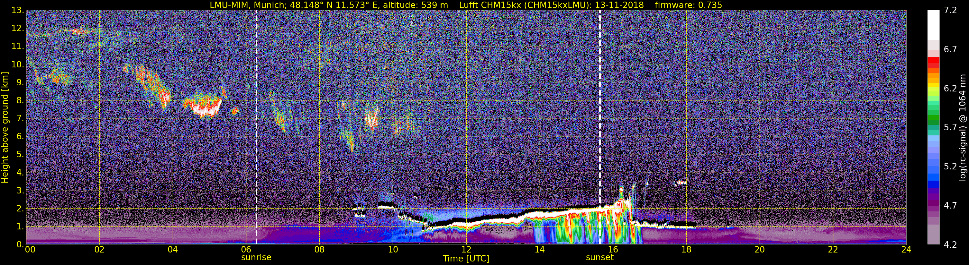Click the time axis tick label '00'
The width and height of the screenshot is (969, 265).
tap(30, 250)
